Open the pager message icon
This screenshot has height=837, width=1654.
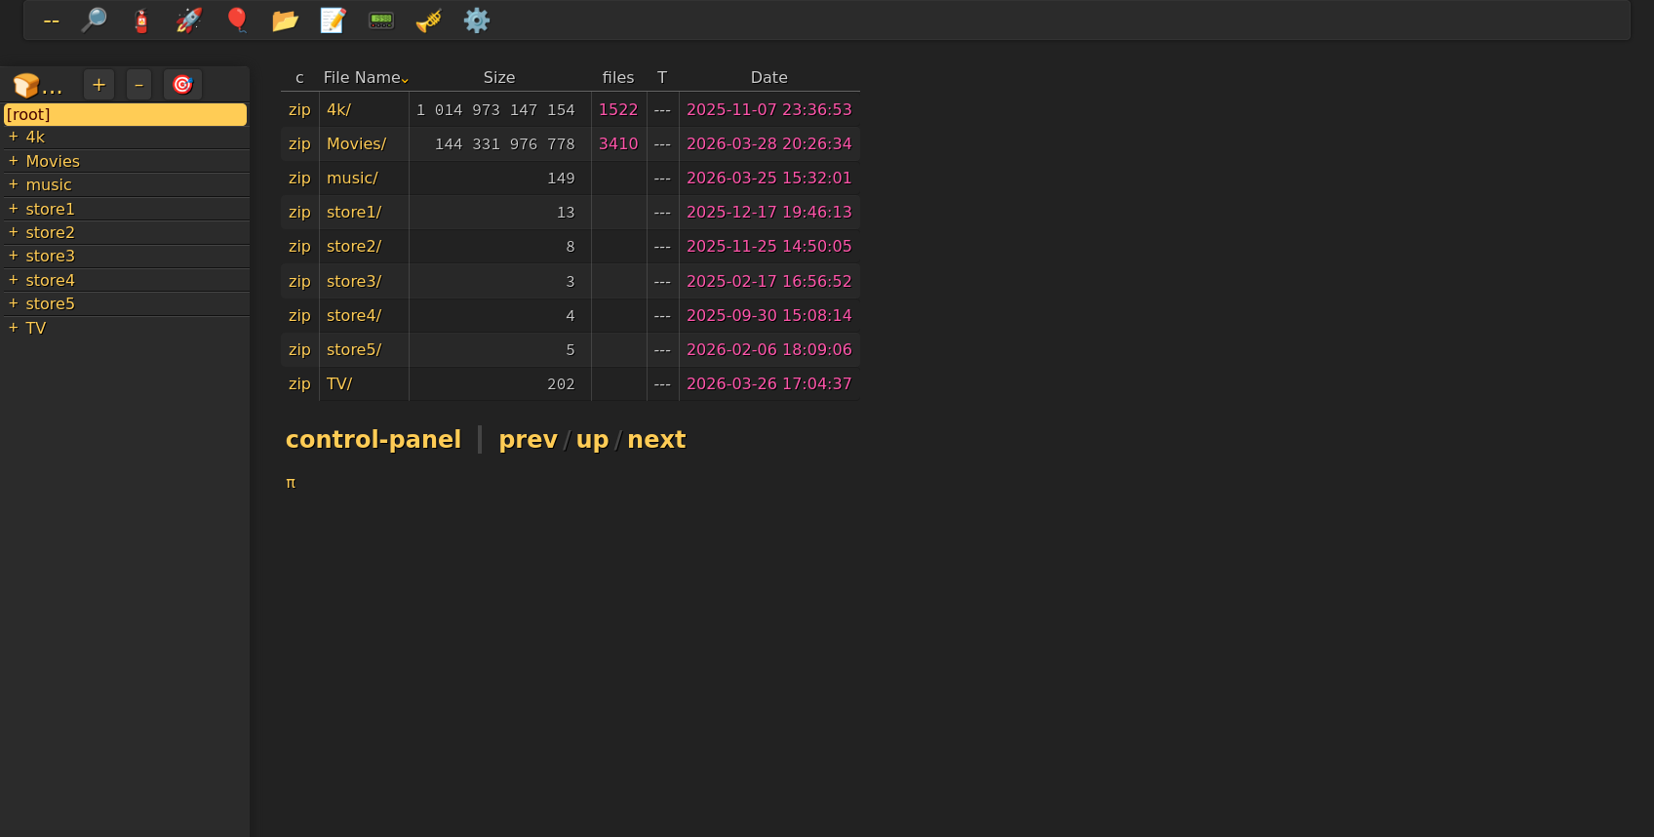point(380,20)
